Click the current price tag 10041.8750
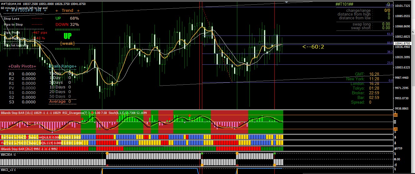The image size is (415, 174). pyautogui.click(x=402, y=44)
